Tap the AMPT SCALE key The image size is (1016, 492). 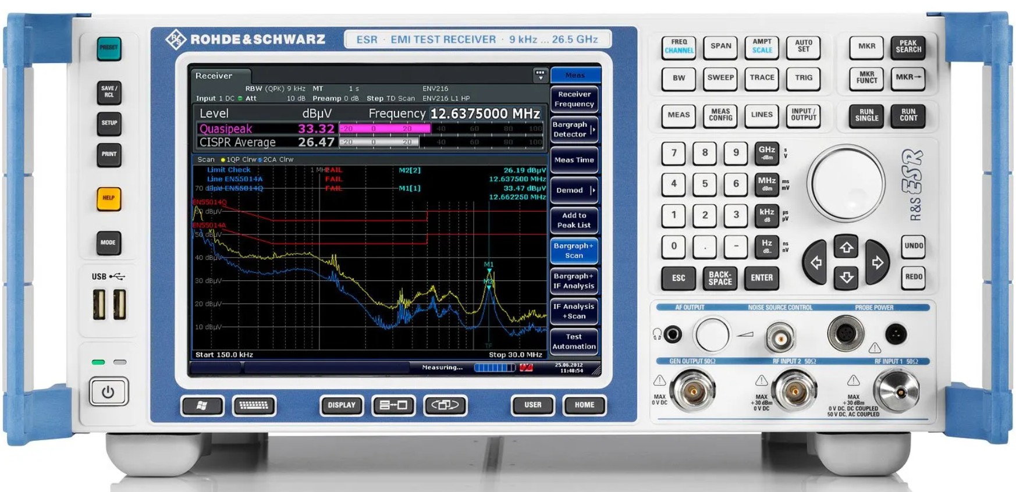[x=762, y=47]
